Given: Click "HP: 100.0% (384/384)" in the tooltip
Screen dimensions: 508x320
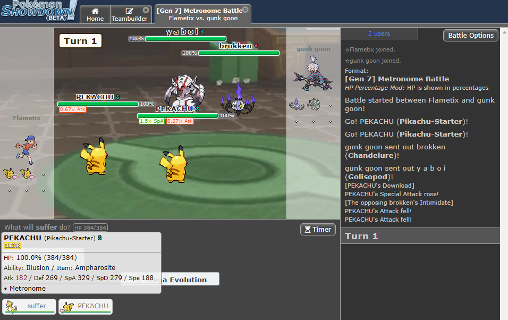Looking at the screenshot, I should pos(40,258).
